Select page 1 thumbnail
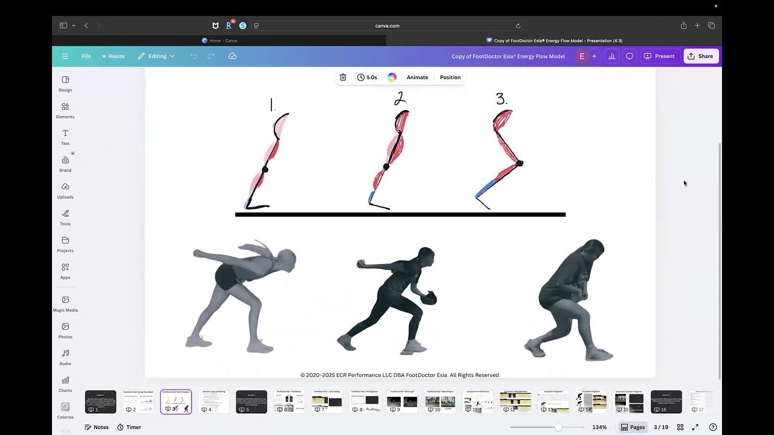This screenshot has height=435, width=774. pos(100,402)
